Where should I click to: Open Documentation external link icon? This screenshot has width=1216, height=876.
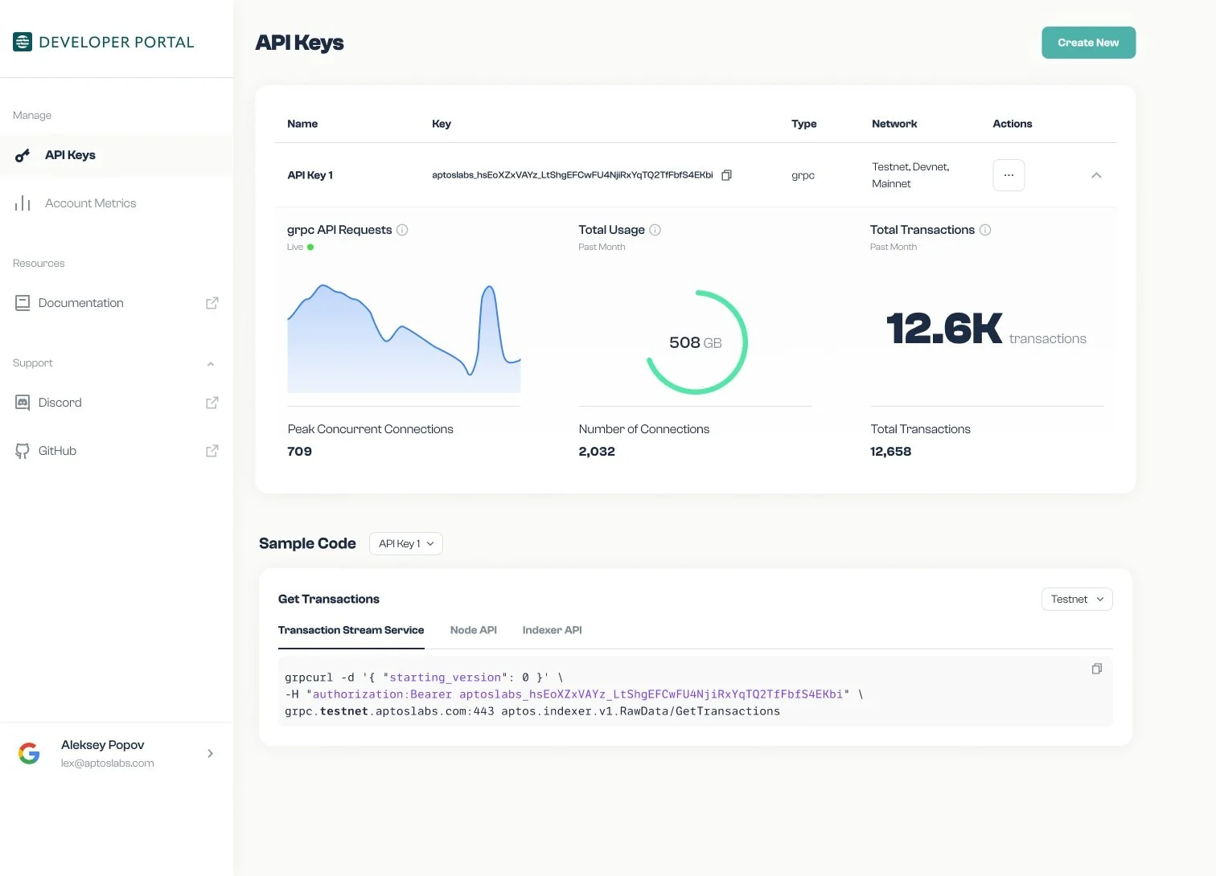212,303
